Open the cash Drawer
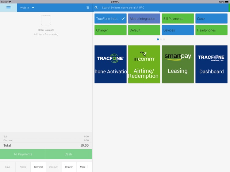The height and width of the screenshot is (172, 230). [69, 167]
